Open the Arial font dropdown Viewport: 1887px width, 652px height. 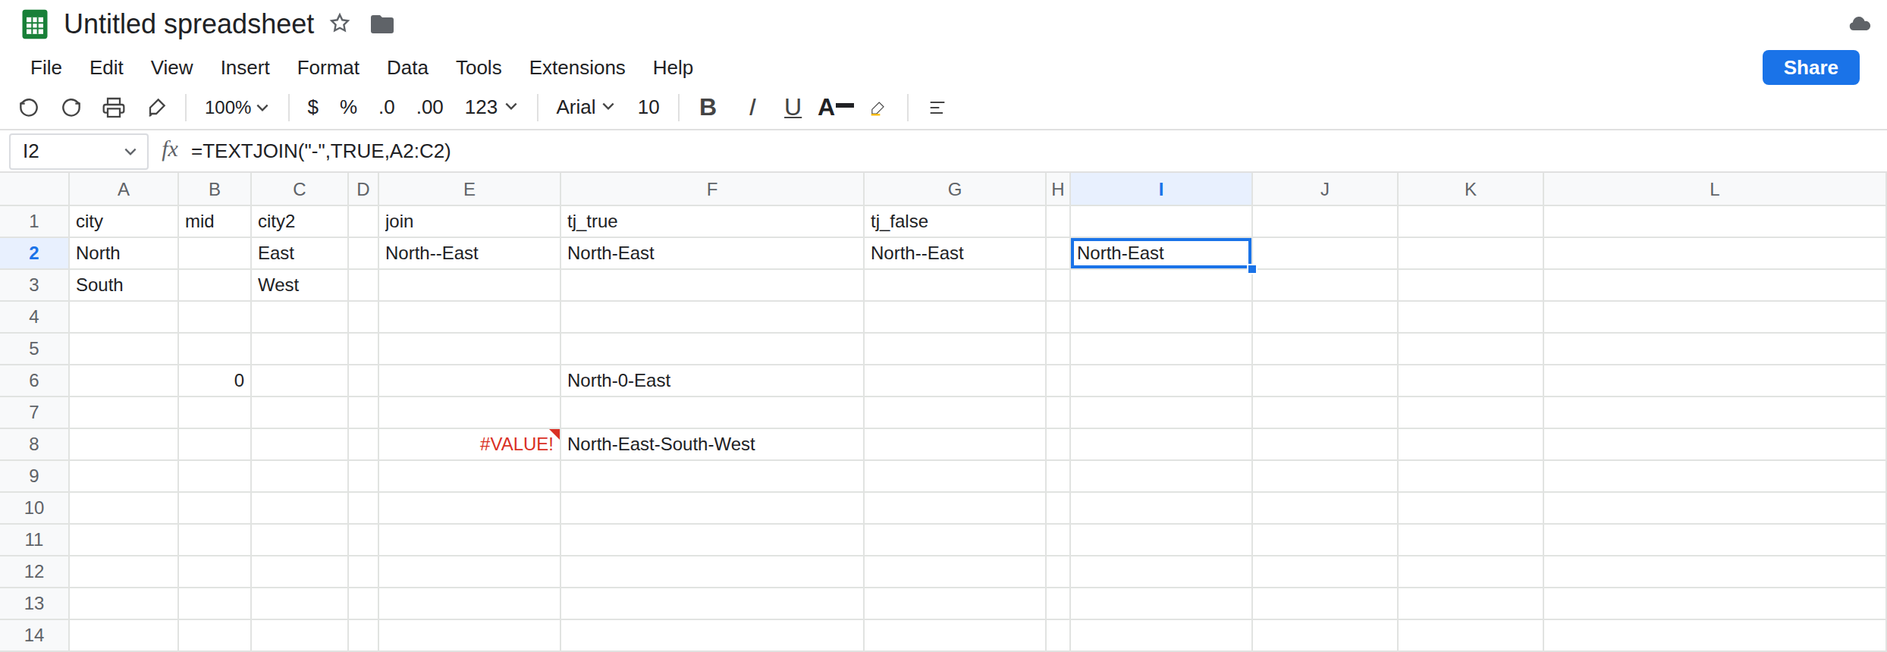pyautogui.click(x=585, y=108)
